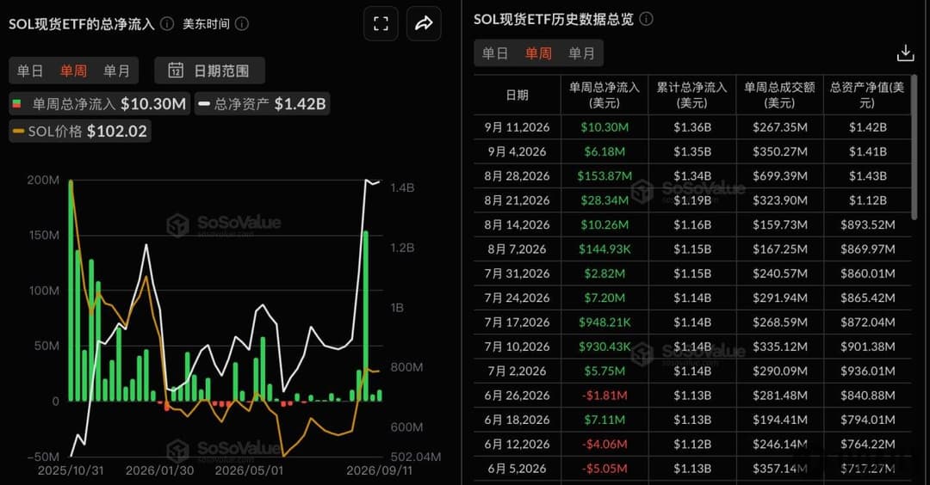Click date cell 6月 26,2026
Screen dimensions: 930x485
coord(518,396)
